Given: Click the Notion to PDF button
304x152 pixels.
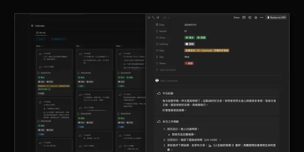Looking at the screenshot, I should pos(276,17).
